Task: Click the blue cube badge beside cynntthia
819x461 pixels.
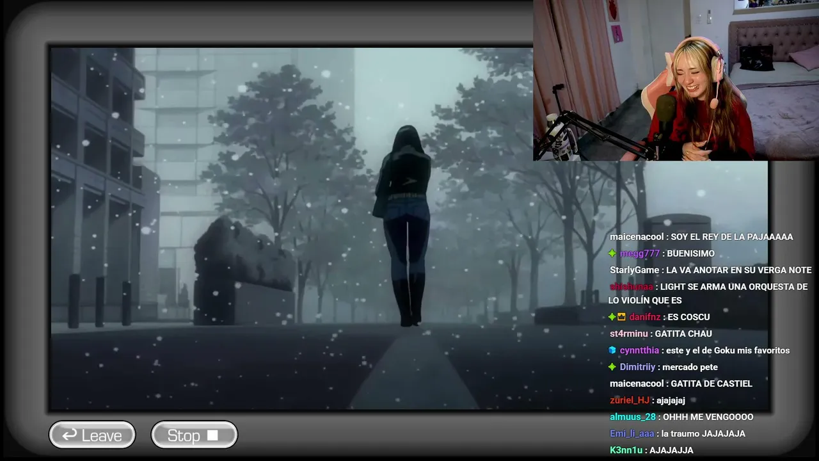Action: pyautogui.click(x=612, y=350)
